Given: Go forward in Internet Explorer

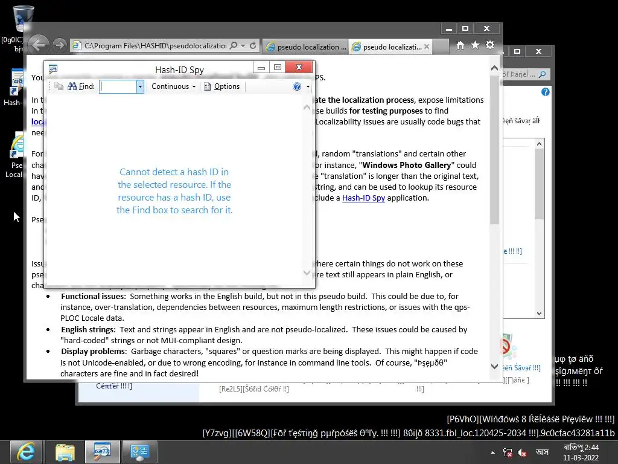Looking at the screenshot, I should 59,46.
